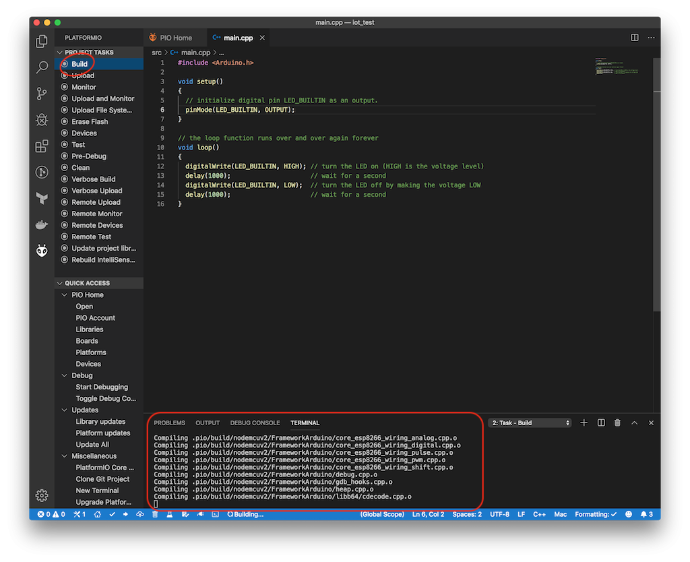Run the Monitor project task
Image resolution: width=690 pixels, height=562 pixels.
(x=99, y=87)
